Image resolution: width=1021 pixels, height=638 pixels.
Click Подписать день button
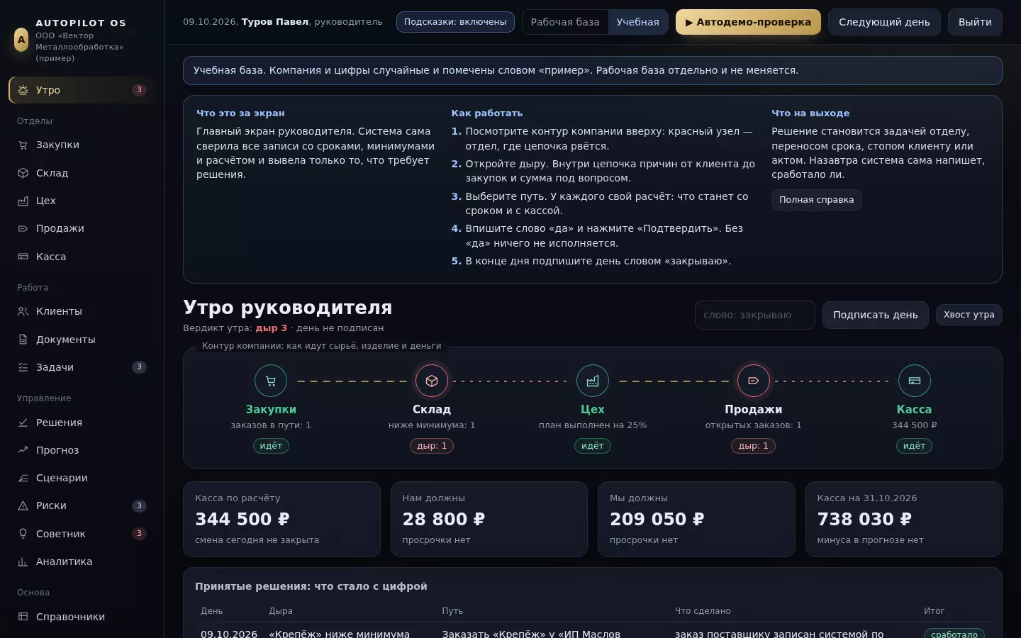875,315
